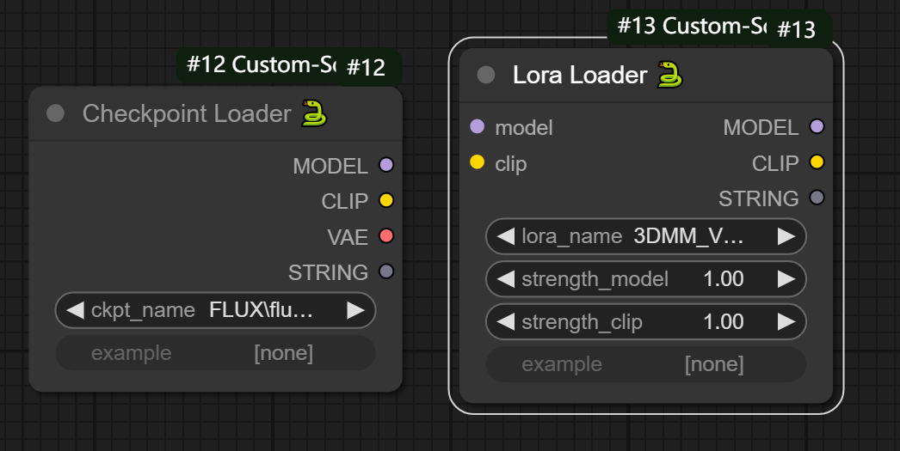Open the lora_name selection dropdown
Screen dimensions: 900x451
point(645,236)
